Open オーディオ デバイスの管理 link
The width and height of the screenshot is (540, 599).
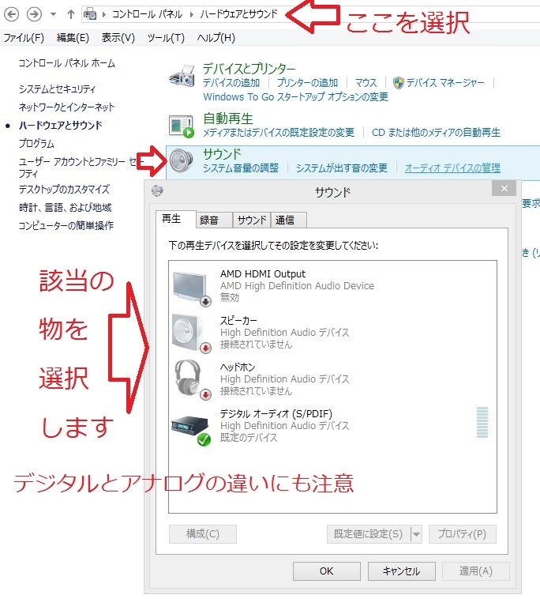pyautogui.click(x=452, y=168)
